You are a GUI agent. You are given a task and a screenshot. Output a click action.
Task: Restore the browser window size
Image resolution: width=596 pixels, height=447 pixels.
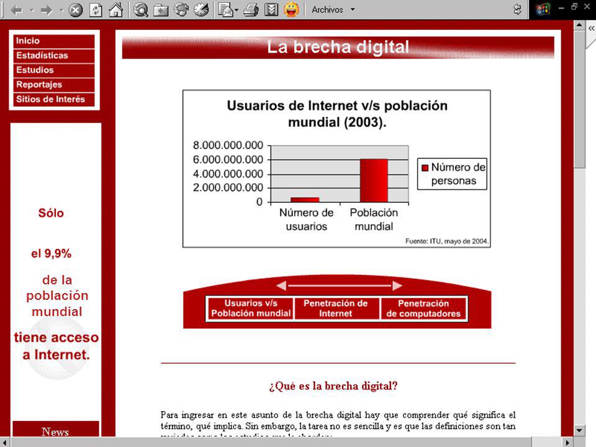pyautogui.click(x=574, y=7)
